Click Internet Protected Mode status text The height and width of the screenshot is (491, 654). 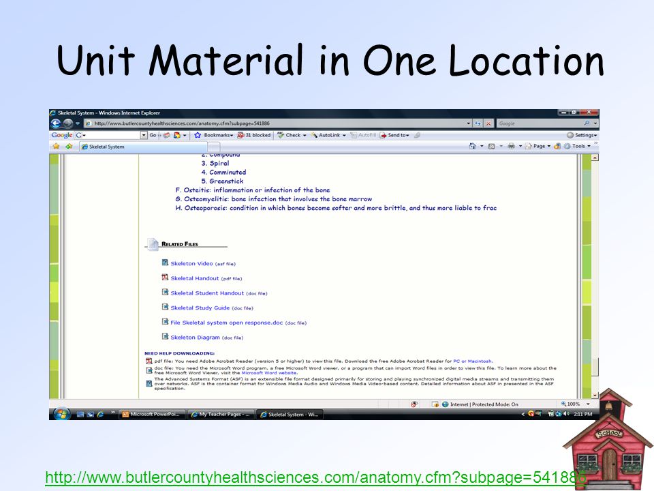484,404
